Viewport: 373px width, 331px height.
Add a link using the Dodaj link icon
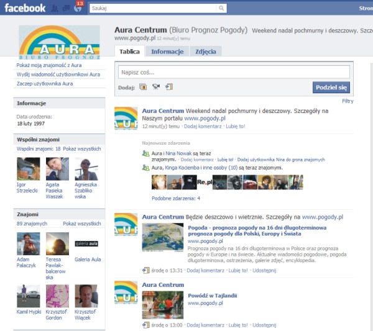(x=169, y=87)
